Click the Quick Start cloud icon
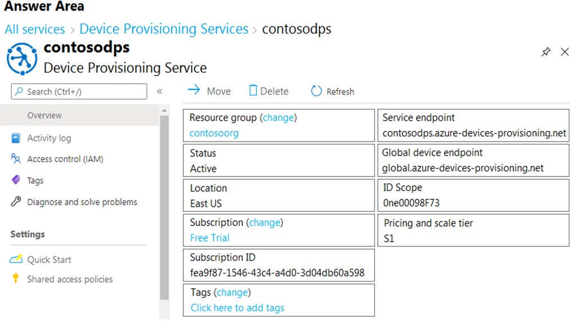This screenshot has width=574, height=322. (16, 259)
